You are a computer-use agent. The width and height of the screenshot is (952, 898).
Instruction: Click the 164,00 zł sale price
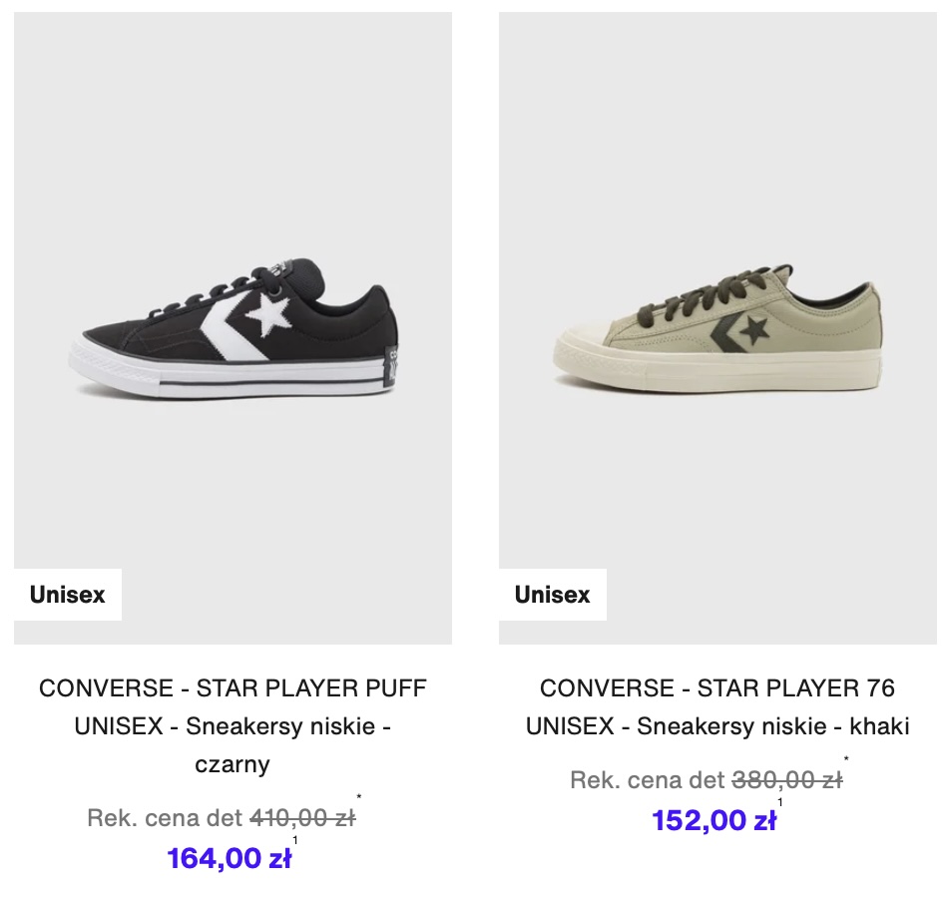point(229,858)
